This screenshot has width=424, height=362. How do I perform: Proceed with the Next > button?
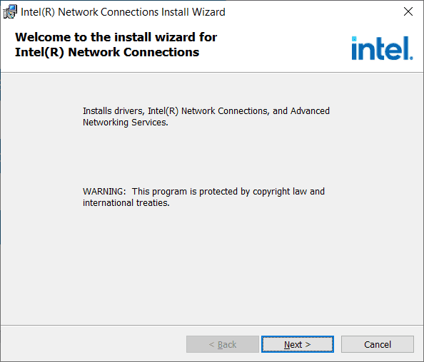(298, 344)
